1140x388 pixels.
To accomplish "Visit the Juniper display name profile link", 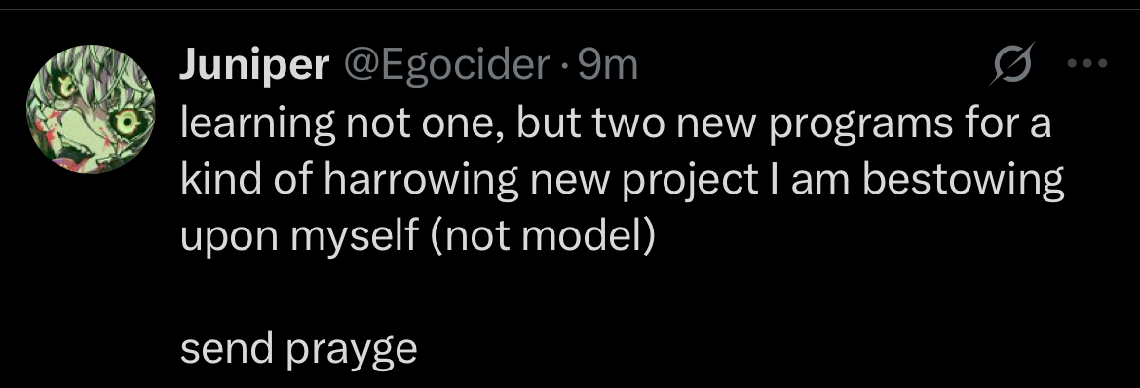I will (x=254, y=67).
